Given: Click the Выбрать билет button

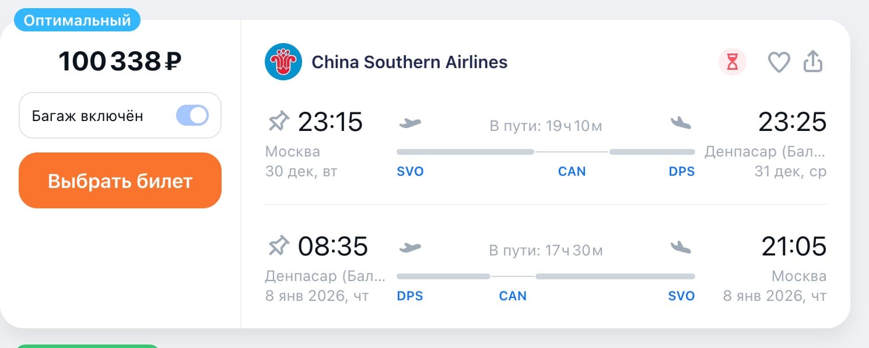Looking at the screenshot, I should click(x=120, y=180).
